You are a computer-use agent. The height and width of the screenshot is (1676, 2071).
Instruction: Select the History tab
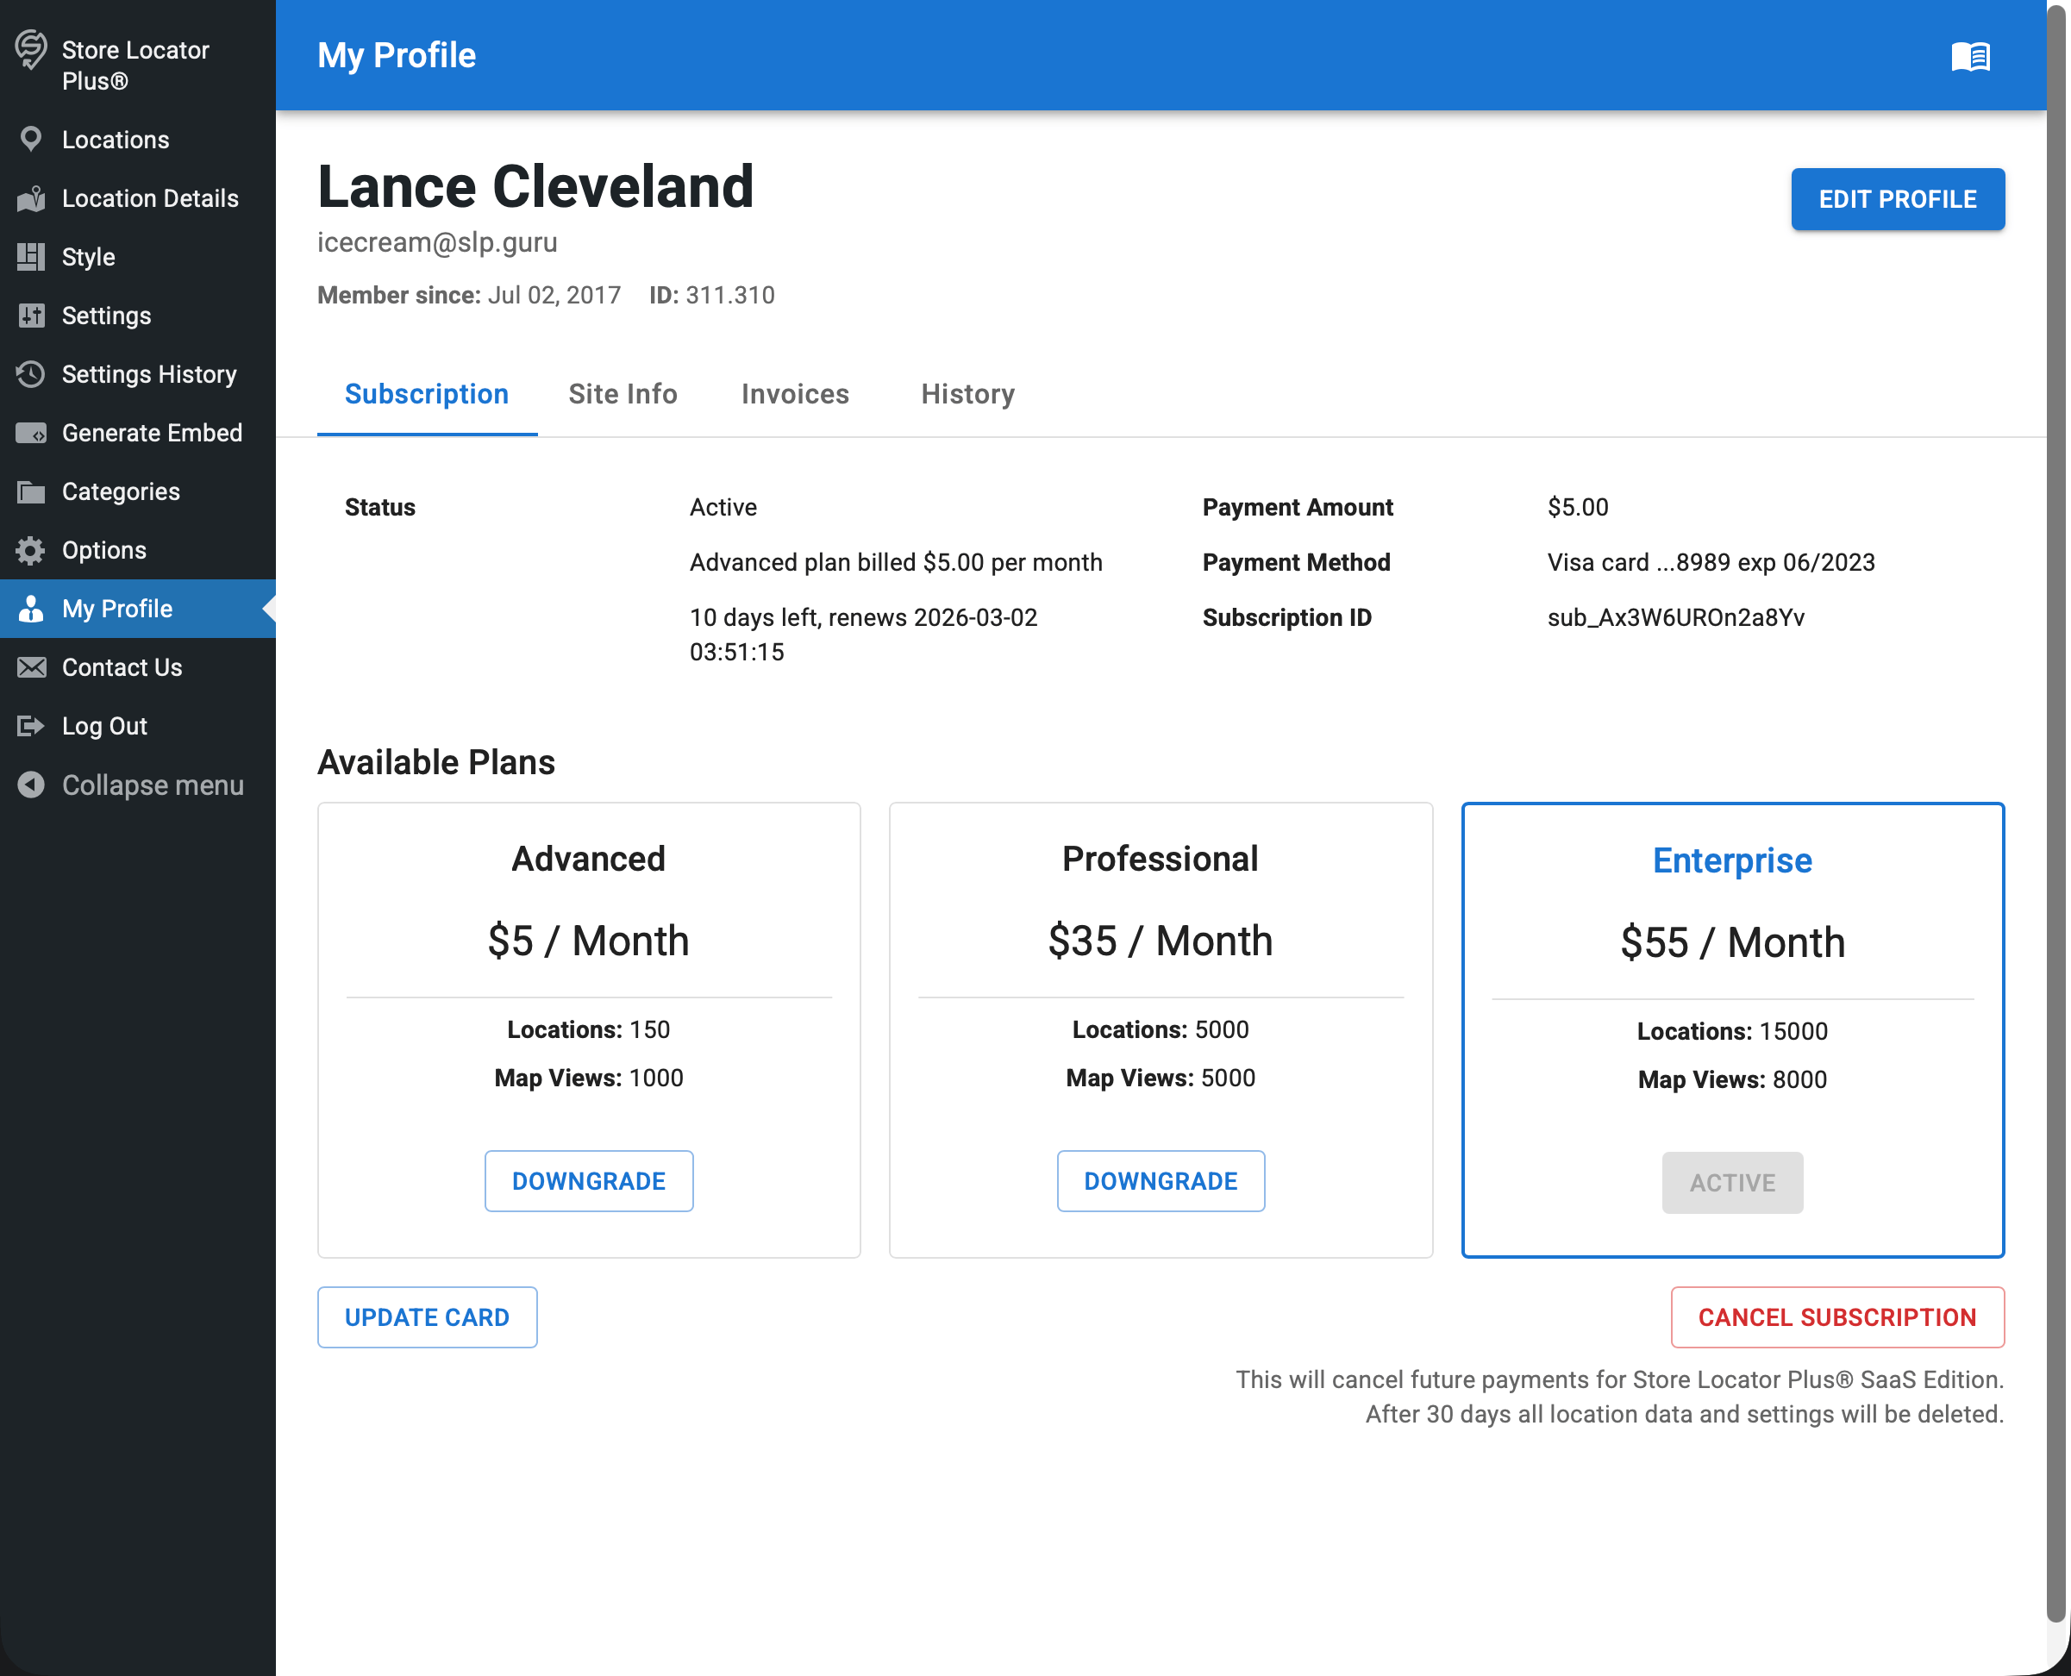click(x=967, y=394)
